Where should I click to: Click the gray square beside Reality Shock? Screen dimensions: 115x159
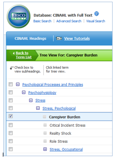pyautogui.click(x=45, y=133)
